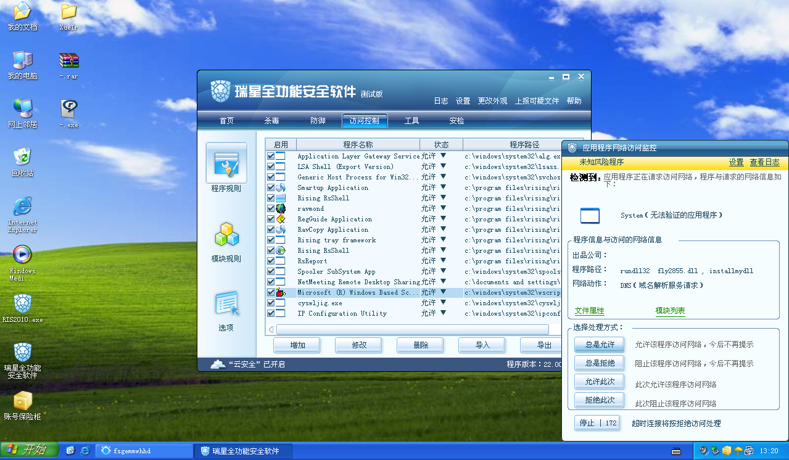Viewport: 789px width, 460px height.
Task: Click the ravmond row globe icon
Action: [x=281, y=208]
